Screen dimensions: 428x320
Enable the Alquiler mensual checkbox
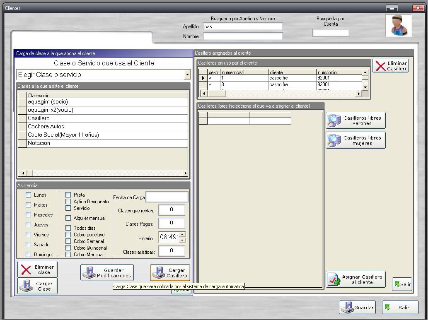(68, 218)
